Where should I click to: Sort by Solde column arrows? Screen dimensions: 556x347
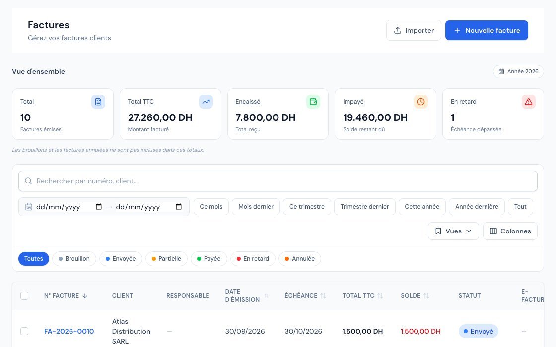426,296
